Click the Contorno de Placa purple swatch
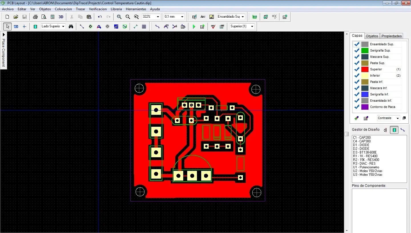Viewport: 411px width, 233px height. [365, 107]
